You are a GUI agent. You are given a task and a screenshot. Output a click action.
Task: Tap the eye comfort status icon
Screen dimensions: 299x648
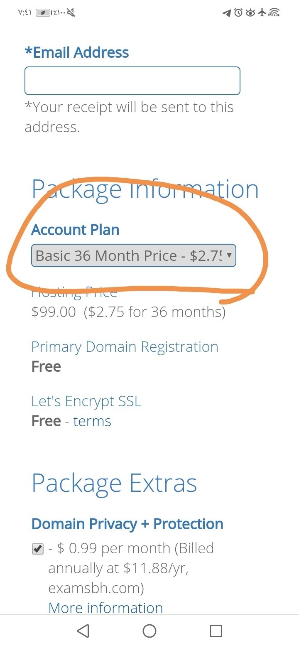click(x=250, y=13)
